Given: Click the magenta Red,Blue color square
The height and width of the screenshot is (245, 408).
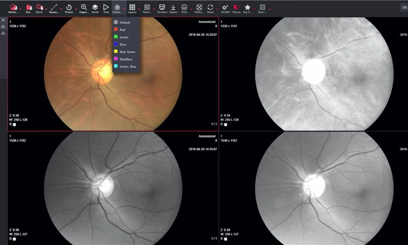Looking at the screenshot, I should [116, 59].
